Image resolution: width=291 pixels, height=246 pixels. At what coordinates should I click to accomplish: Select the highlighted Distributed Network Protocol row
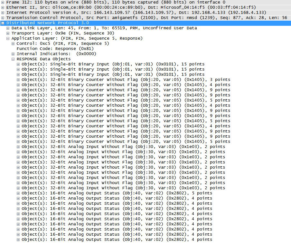pos(64,23)
